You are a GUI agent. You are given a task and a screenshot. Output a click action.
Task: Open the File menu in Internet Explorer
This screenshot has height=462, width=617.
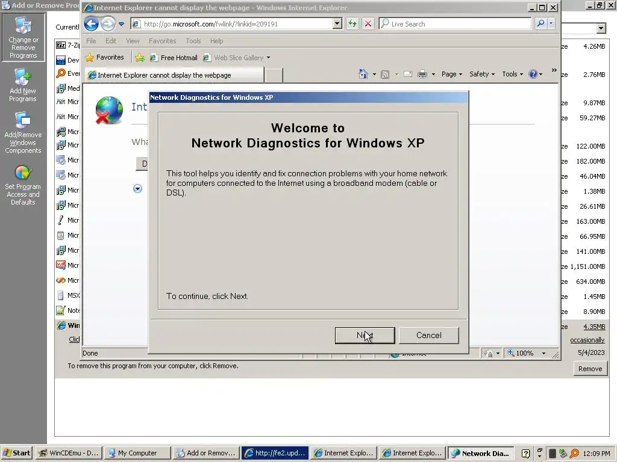coord(91,41)
